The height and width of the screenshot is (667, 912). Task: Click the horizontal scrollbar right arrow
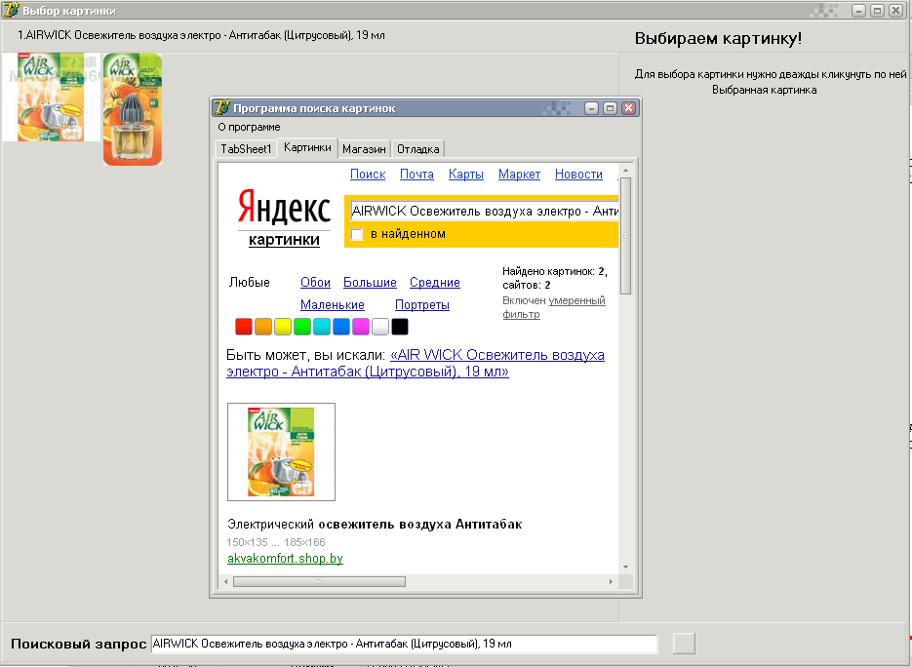611,581
